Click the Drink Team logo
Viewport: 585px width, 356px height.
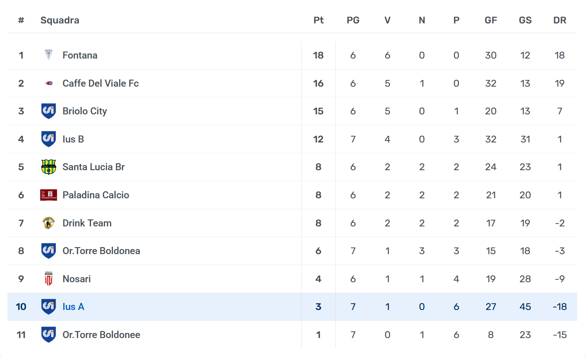point(48,223)
